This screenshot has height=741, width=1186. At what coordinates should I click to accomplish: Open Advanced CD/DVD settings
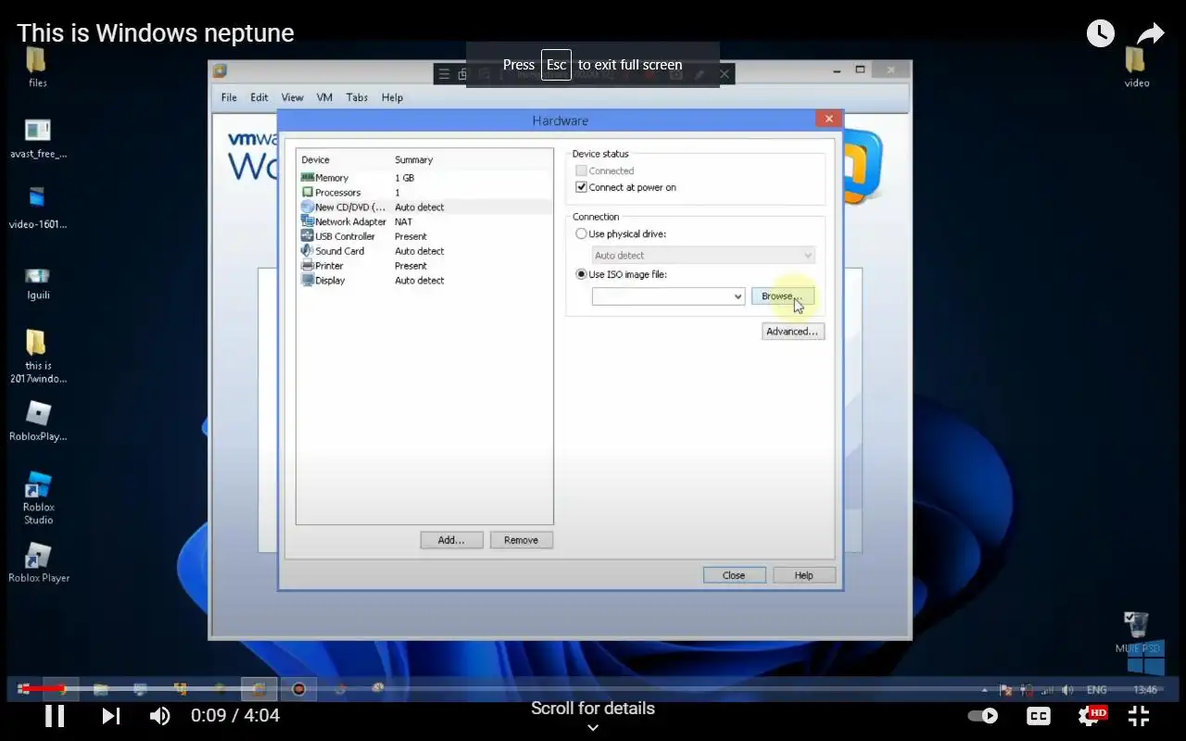click(x=792, y=332)
